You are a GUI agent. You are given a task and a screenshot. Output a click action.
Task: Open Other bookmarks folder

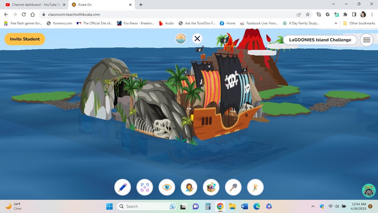pos(359,23)
